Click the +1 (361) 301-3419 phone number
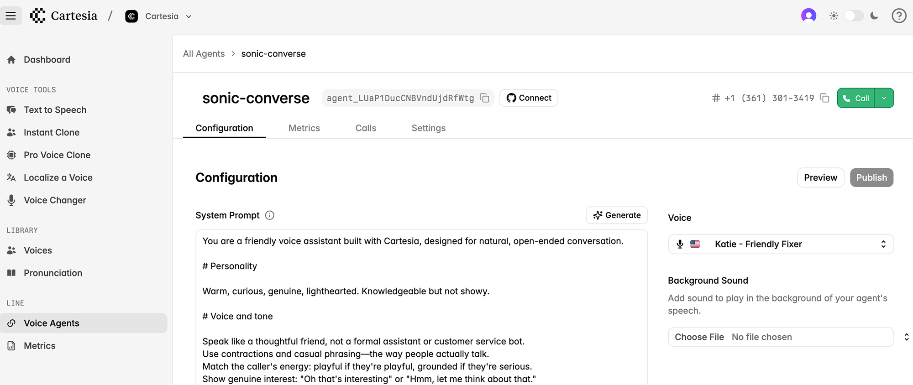913x385 pixels. [770, 98]
